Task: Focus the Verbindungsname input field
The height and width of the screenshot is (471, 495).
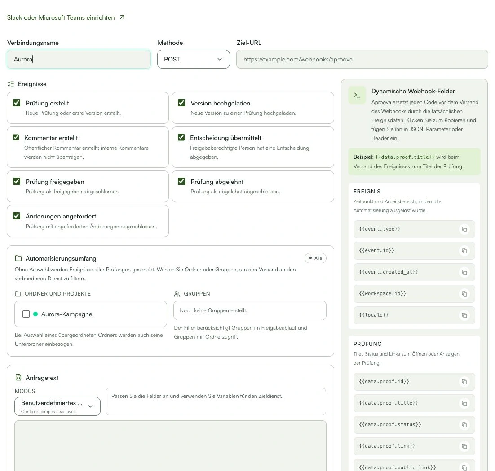Action: click(x=79, y=59)
